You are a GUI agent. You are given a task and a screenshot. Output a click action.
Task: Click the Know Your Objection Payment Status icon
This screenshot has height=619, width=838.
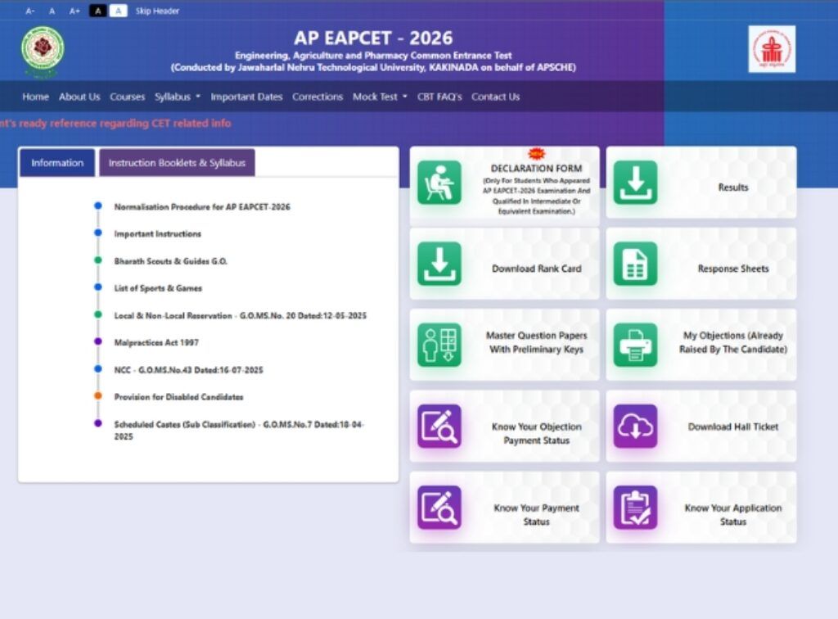[x=439, y=426]
